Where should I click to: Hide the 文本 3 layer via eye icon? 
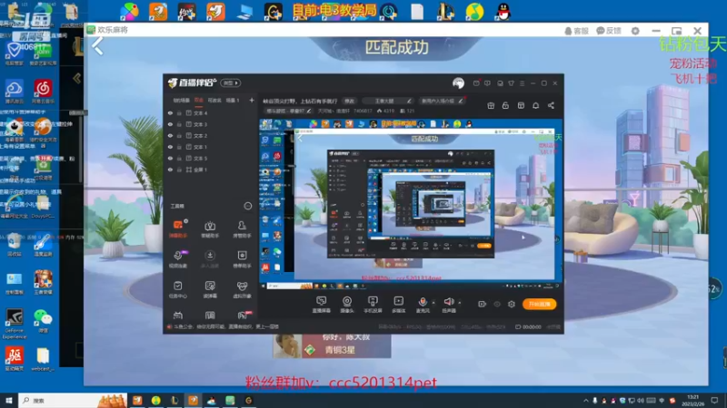[x=170, y=124]
